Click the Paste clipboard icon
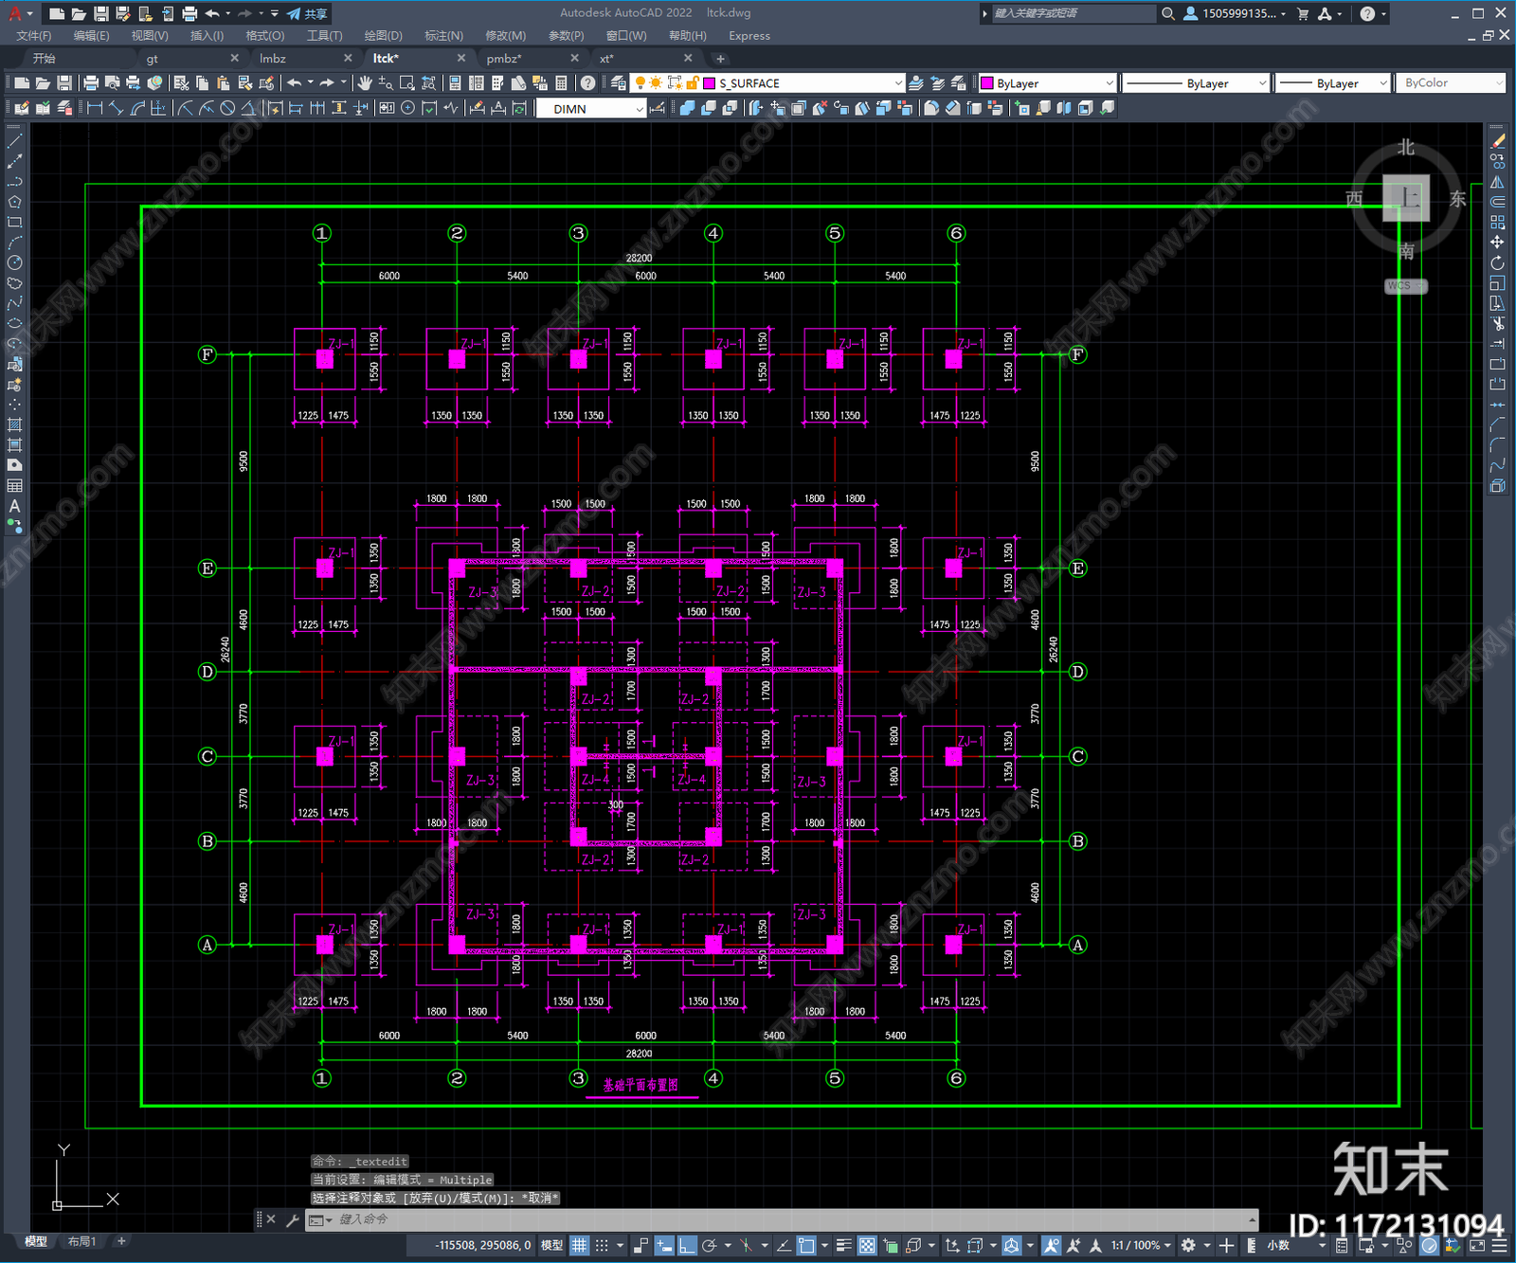 [x=223, y=83]
